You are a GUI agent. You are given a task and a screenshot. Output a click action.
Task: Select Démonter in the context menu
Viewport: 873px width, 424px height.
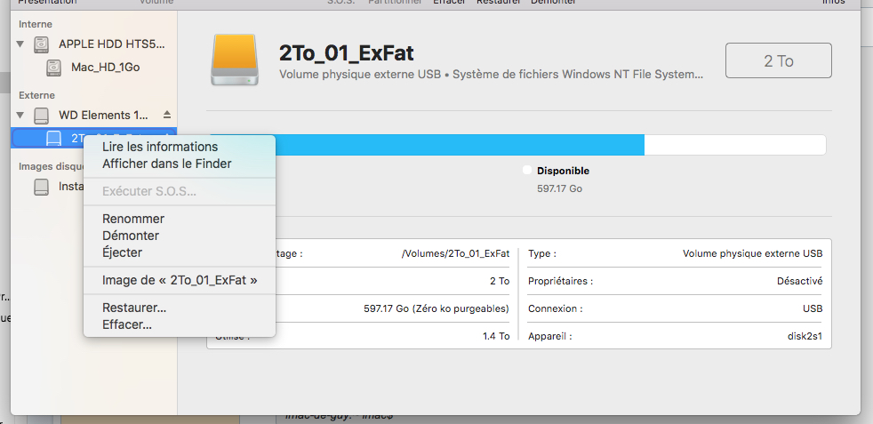point(131,236)
